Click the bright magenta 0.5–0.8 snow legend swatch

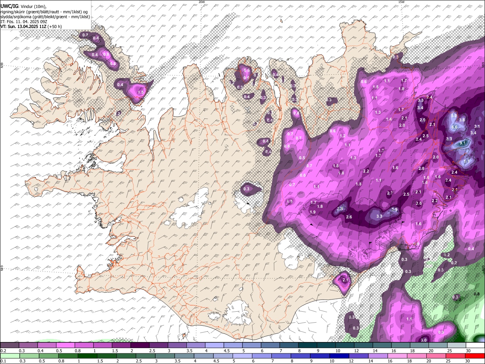tap(65, 345)
